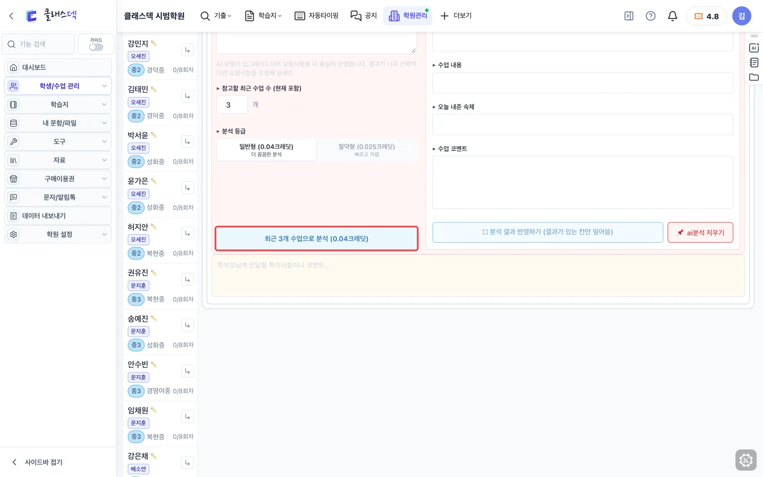
Task: Click 최근 3개 수업으로 분석 button
Action: tap(317, 238)
